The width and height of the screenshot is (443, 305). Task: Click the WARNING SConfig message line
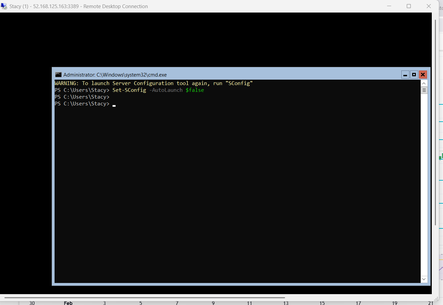click(x=154, y=83)
